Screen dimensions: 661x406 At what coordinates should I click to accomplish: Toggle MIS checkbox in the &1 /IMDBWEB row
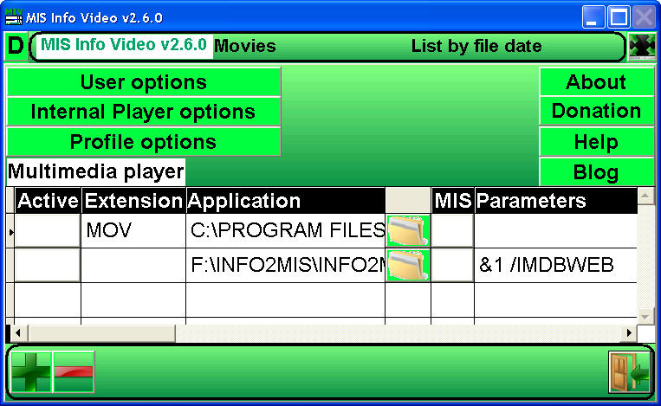(x=452, y=265)
